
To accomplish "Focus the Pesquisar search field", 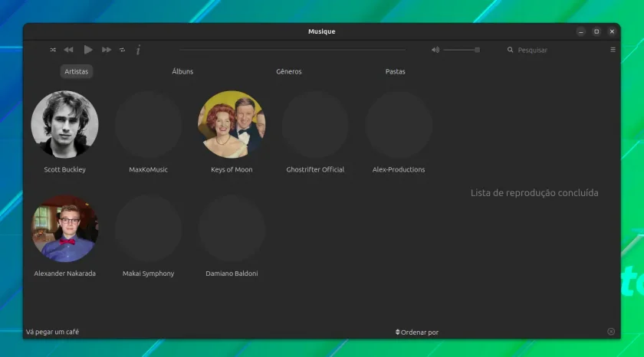I will [x=554, y=50].
